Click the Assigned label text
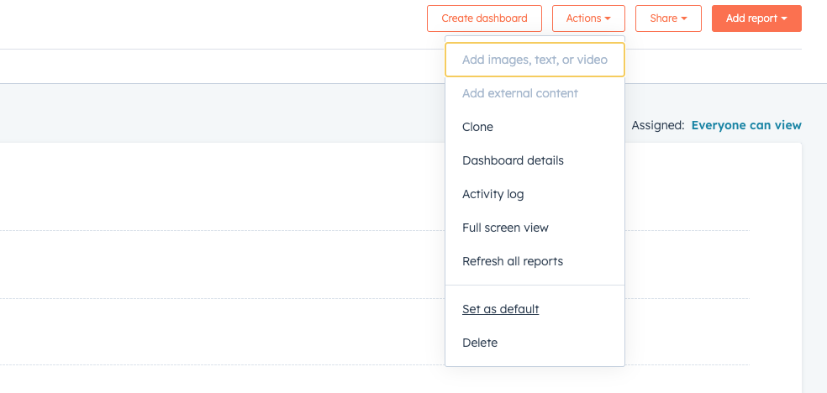827x393 pixels. pyautogui.click(x=658, y=125)
